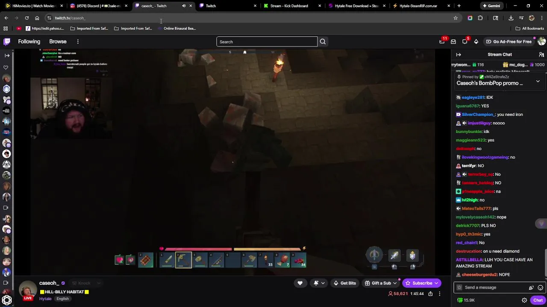Open the chat celebration Bits icon
This screenshot has height=307, width=547.
[x=531, y=288]
